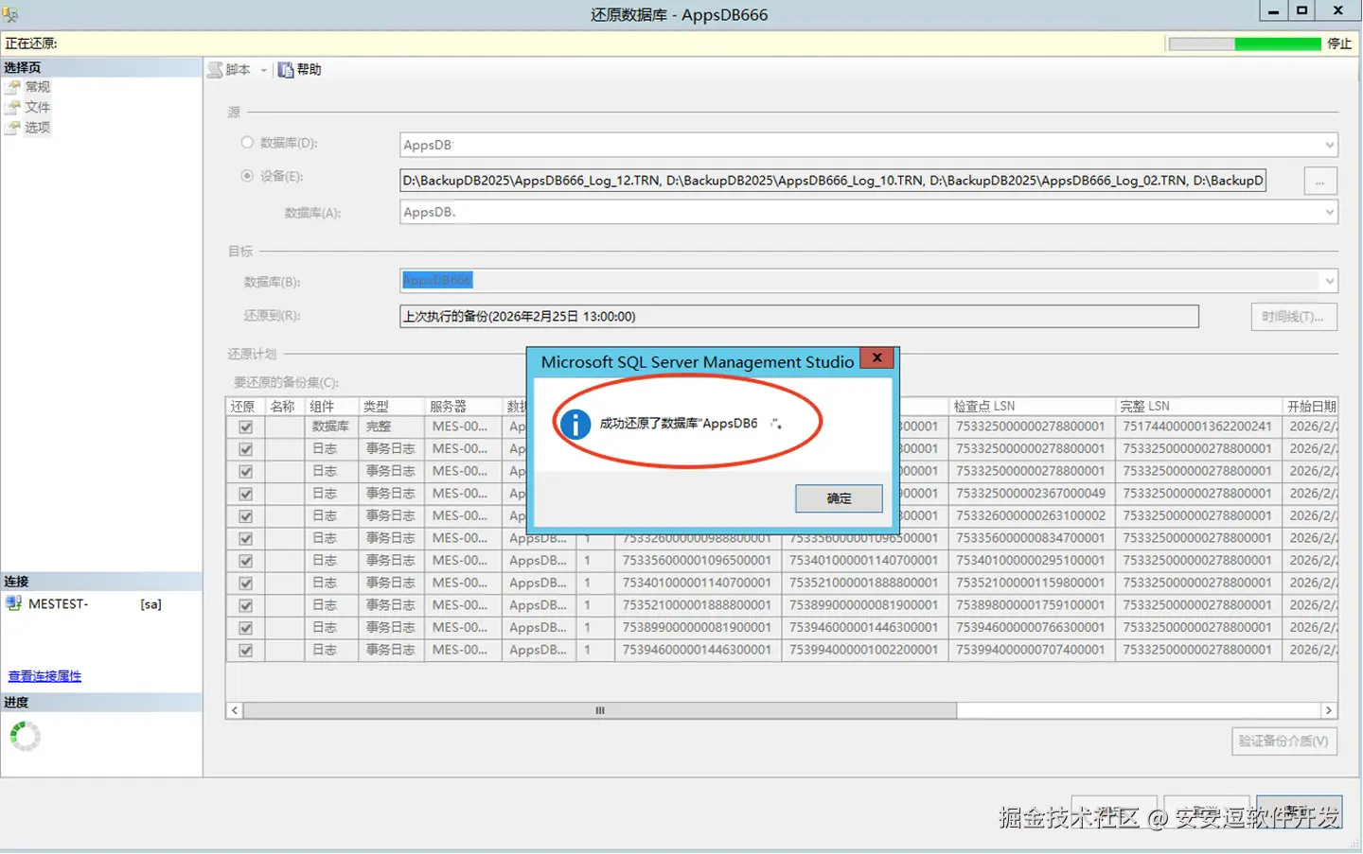Click 确定 in the success dialog

click(x=840, y=498)
